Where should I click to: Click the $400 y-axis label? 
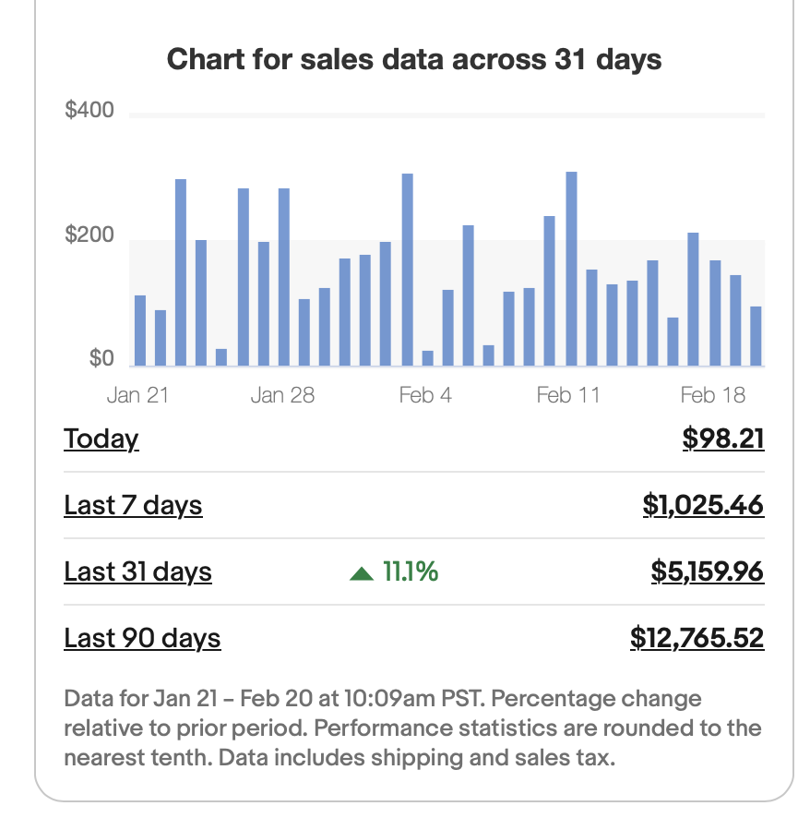click(x=89, y=111)
